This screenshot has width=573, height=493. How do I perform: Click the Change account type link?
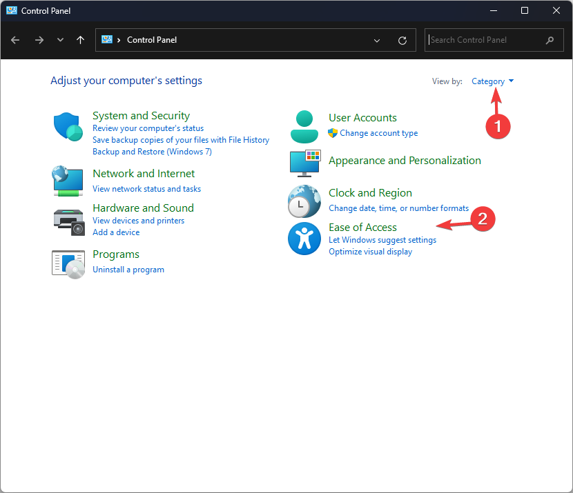tap(378, 133)
